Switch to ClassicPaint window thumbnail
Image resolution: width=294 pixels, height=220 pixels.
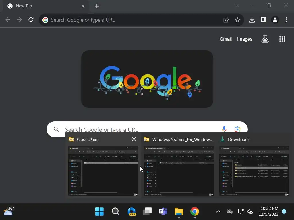[103, 171]
